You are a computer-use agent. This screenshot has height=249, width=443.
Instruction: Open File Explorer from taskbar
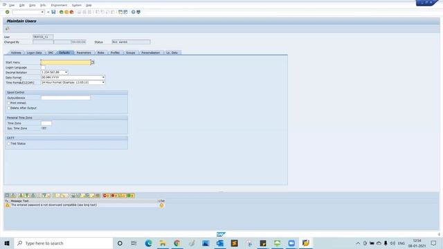[163, 243]
